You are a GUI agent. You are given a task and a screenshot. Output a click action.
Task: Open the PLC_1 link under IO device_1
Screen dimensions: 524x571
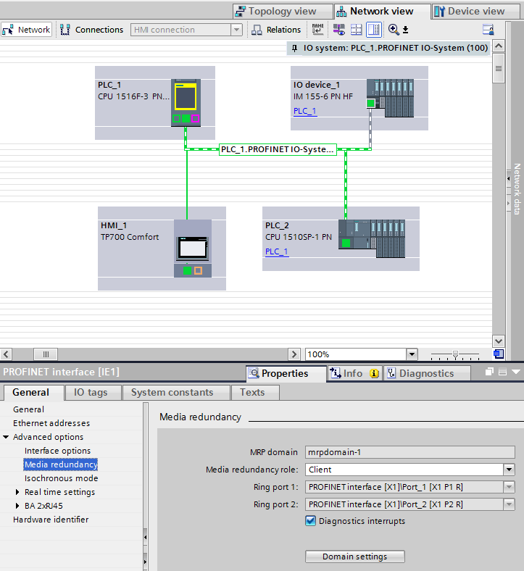pyautogui.click(x=305, y=111)
